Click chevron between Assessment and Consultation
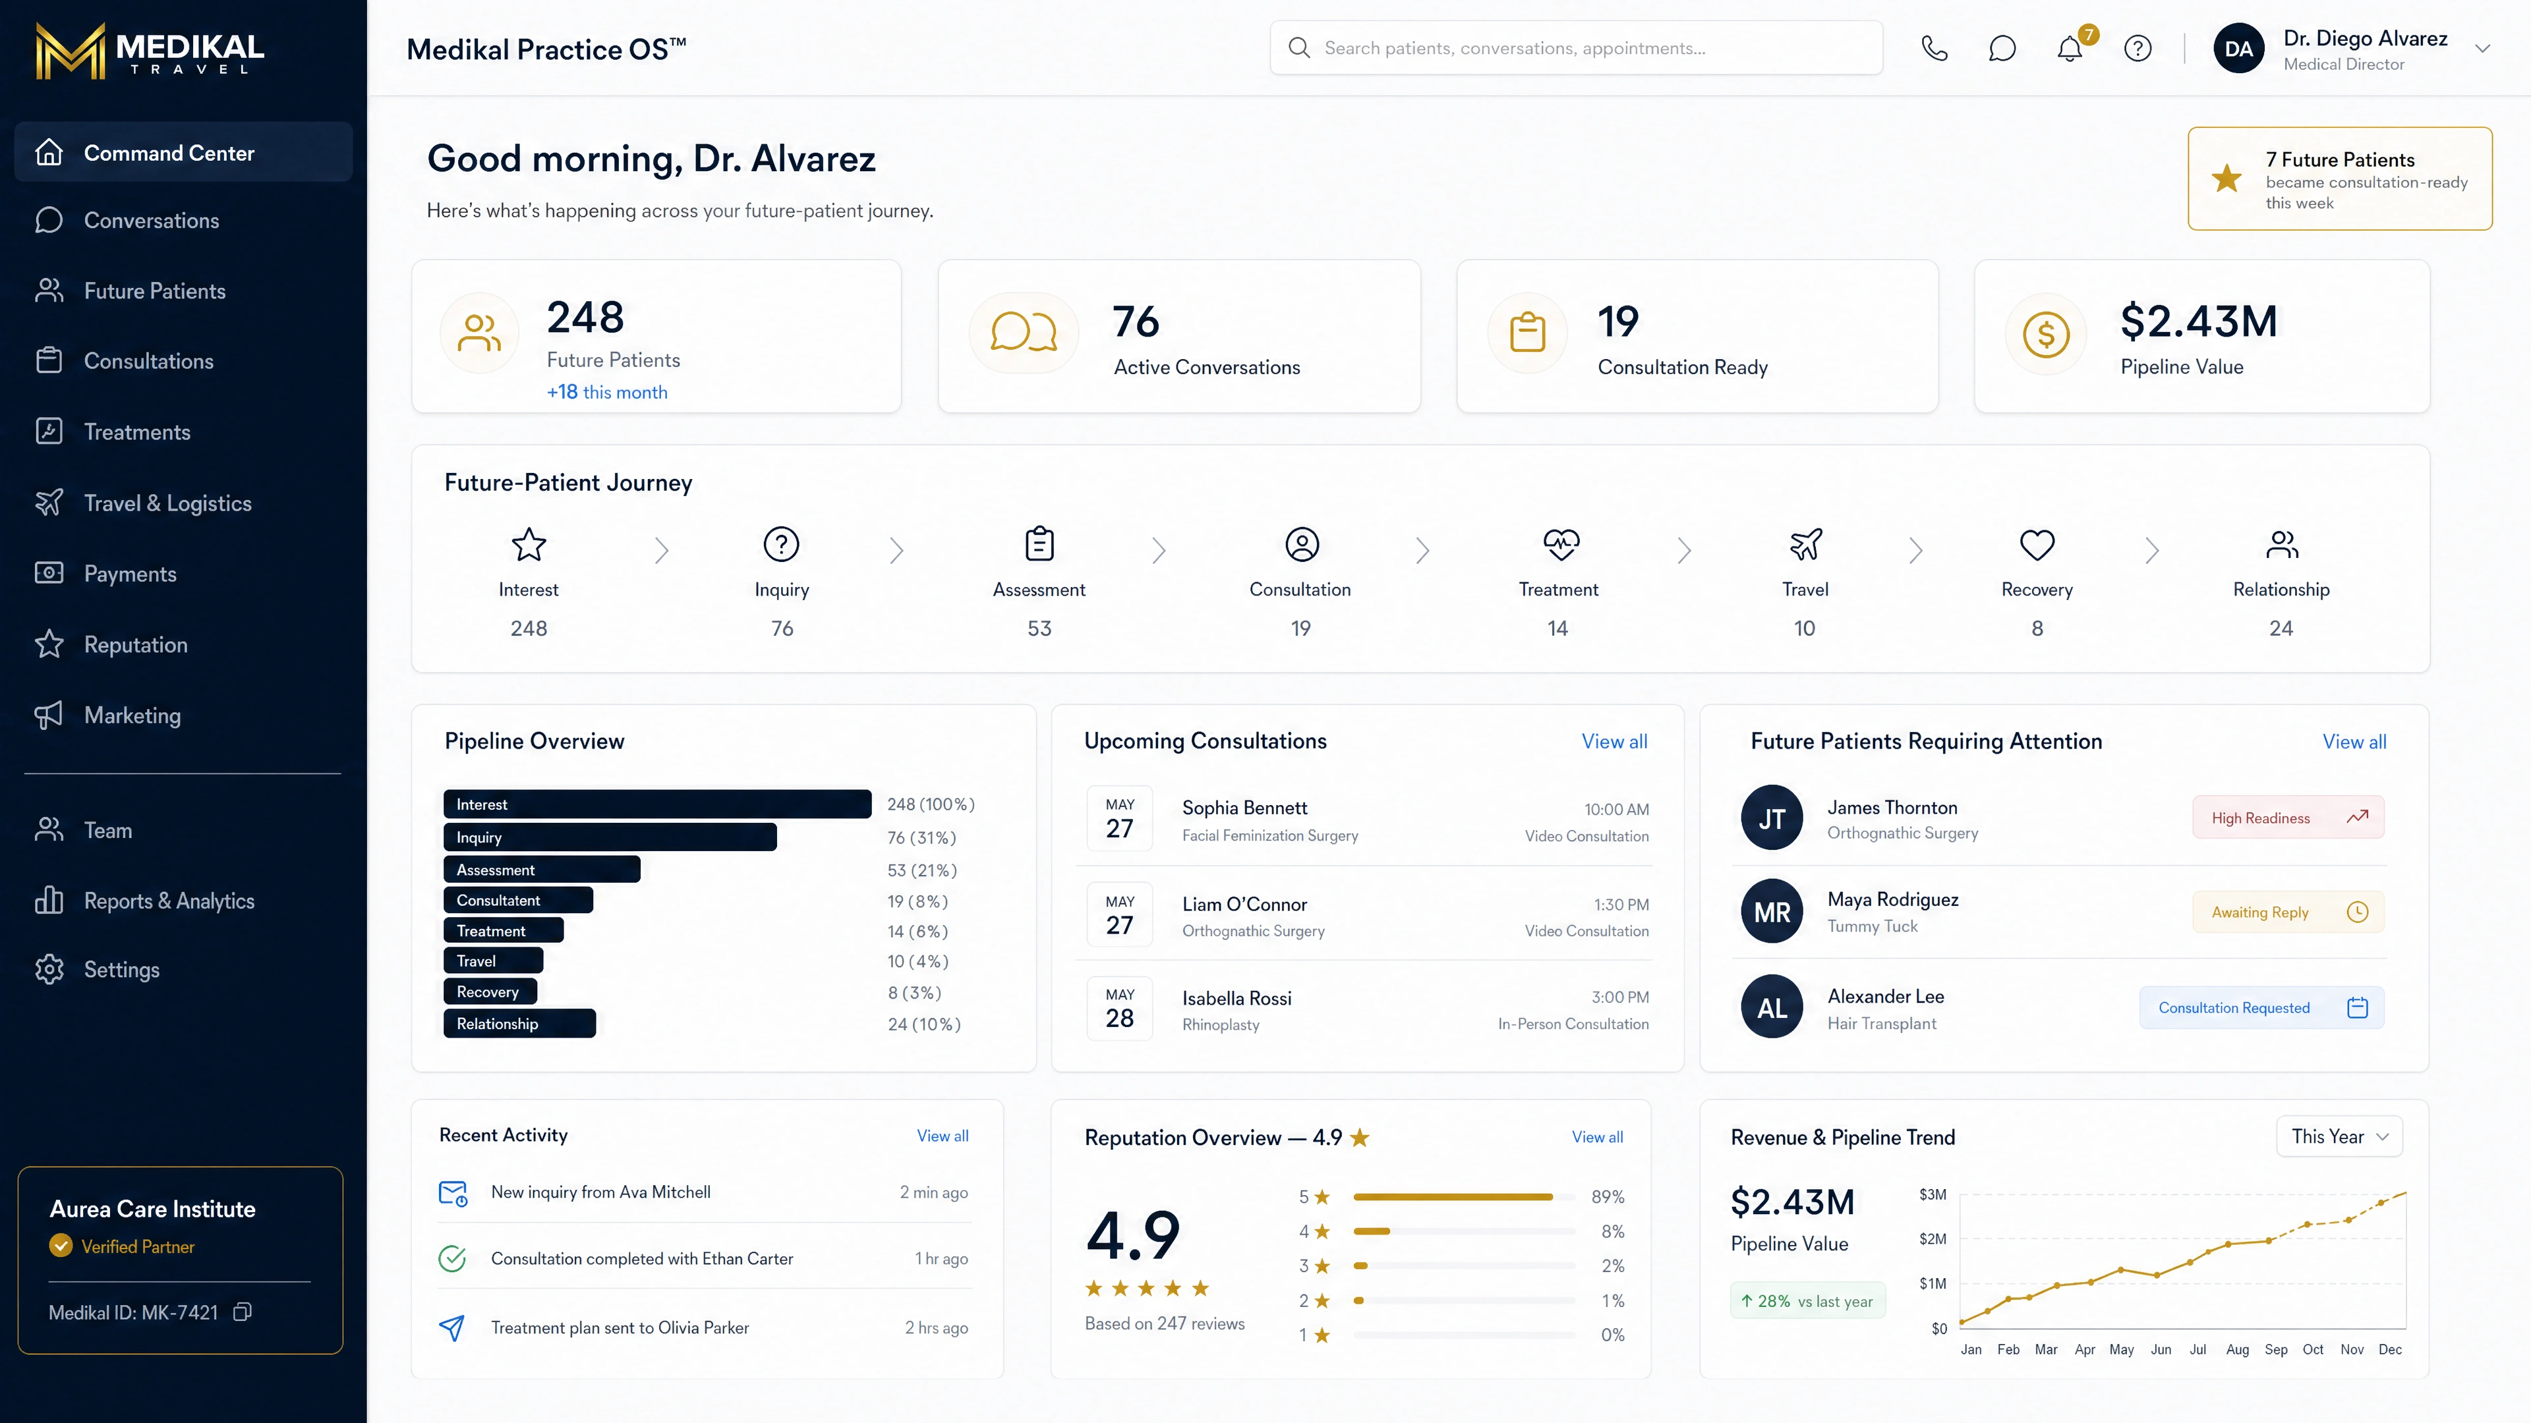 click(x=1159, y=551)
